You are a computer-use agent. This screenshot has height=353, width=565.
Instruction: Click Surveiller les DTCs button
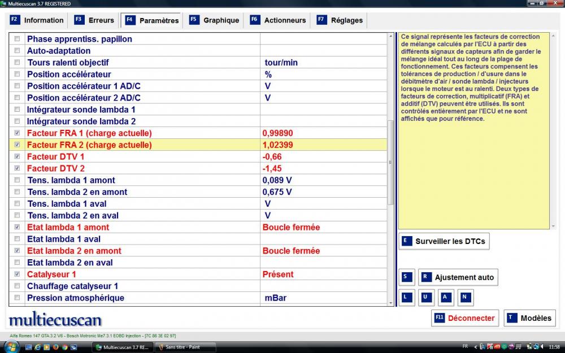(x=444, y=241)
